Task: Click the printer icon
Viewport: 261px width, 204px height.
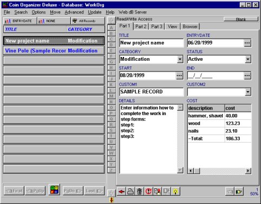Action: tap(130, 192)
